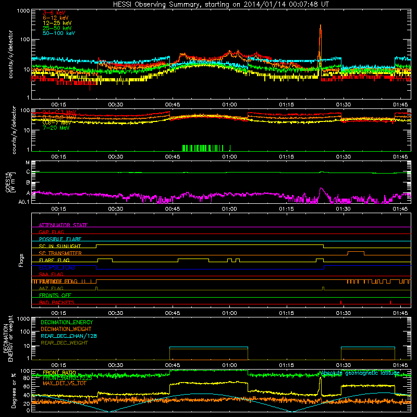
Task: Click the second cyan decimation block near 01:30
Action: coord(368,347)
